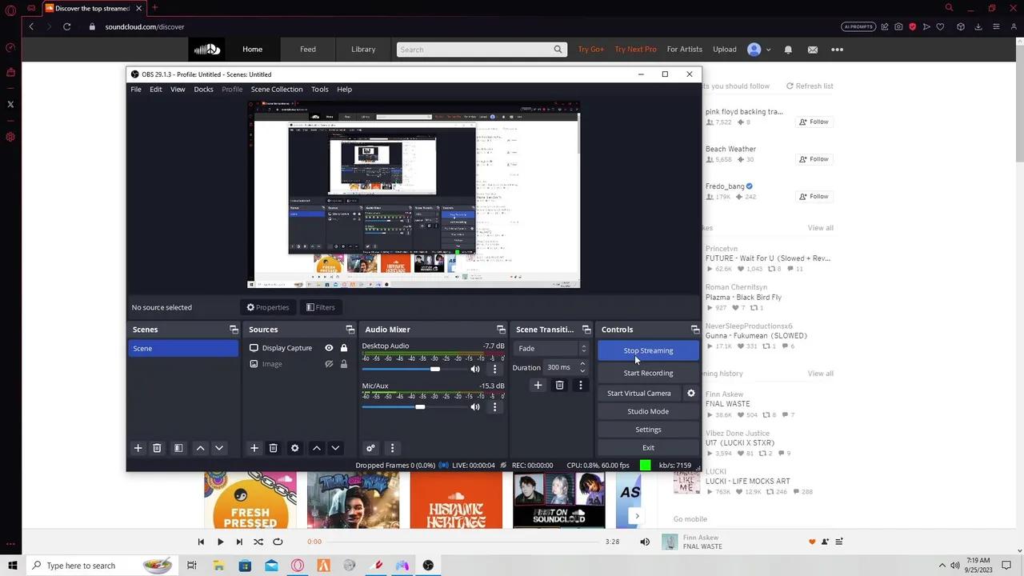This screenshot has width=1024, height=576.
Task: Open scene filters icon in Scenes dock
Action: 178,448
